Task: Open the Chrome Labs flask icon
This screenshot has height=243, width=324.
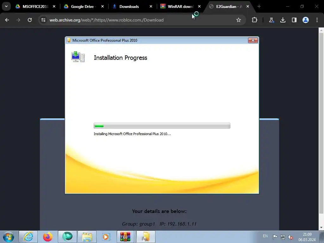Action: click(271, 20)
